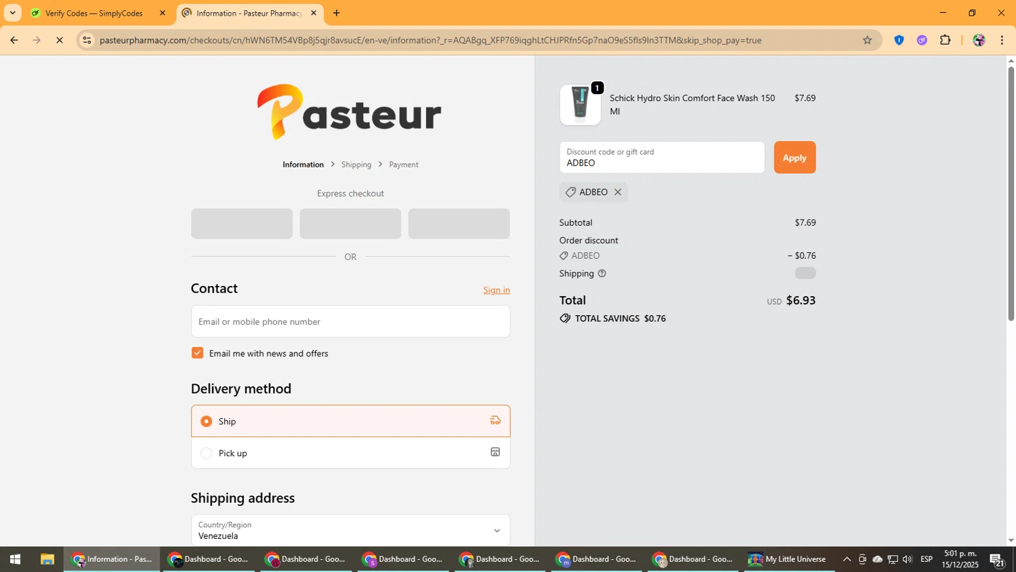Screen dimensions: 1016x572
Task: Toggle Email me with news and offers
Action: click(x=197, y=353)
